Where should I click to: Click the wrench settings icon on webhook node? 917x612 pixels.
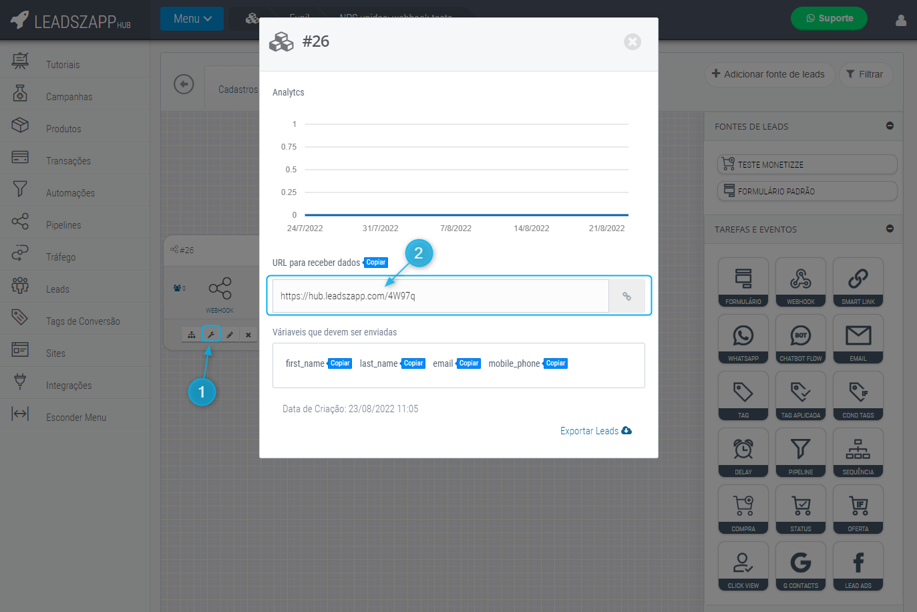tap(210, 334)
